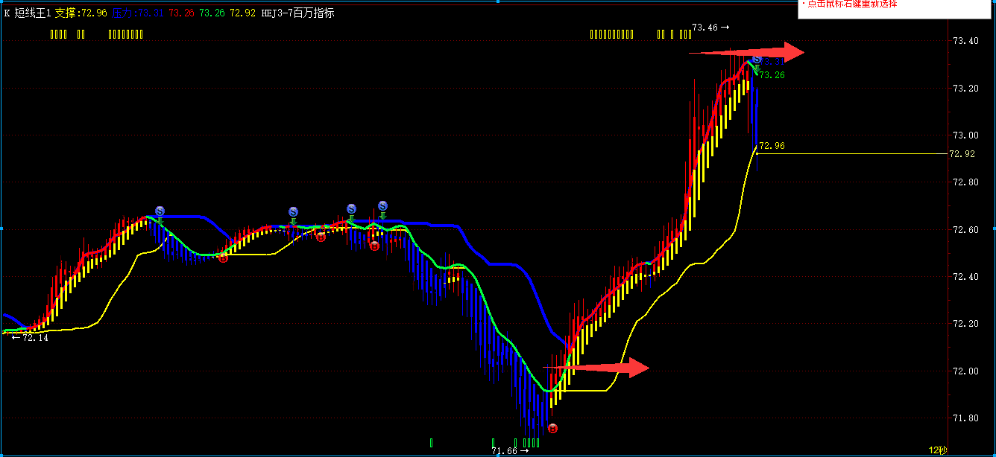
Task: Click the 72.80 price axis label
Action: click(x=965, y=182)
